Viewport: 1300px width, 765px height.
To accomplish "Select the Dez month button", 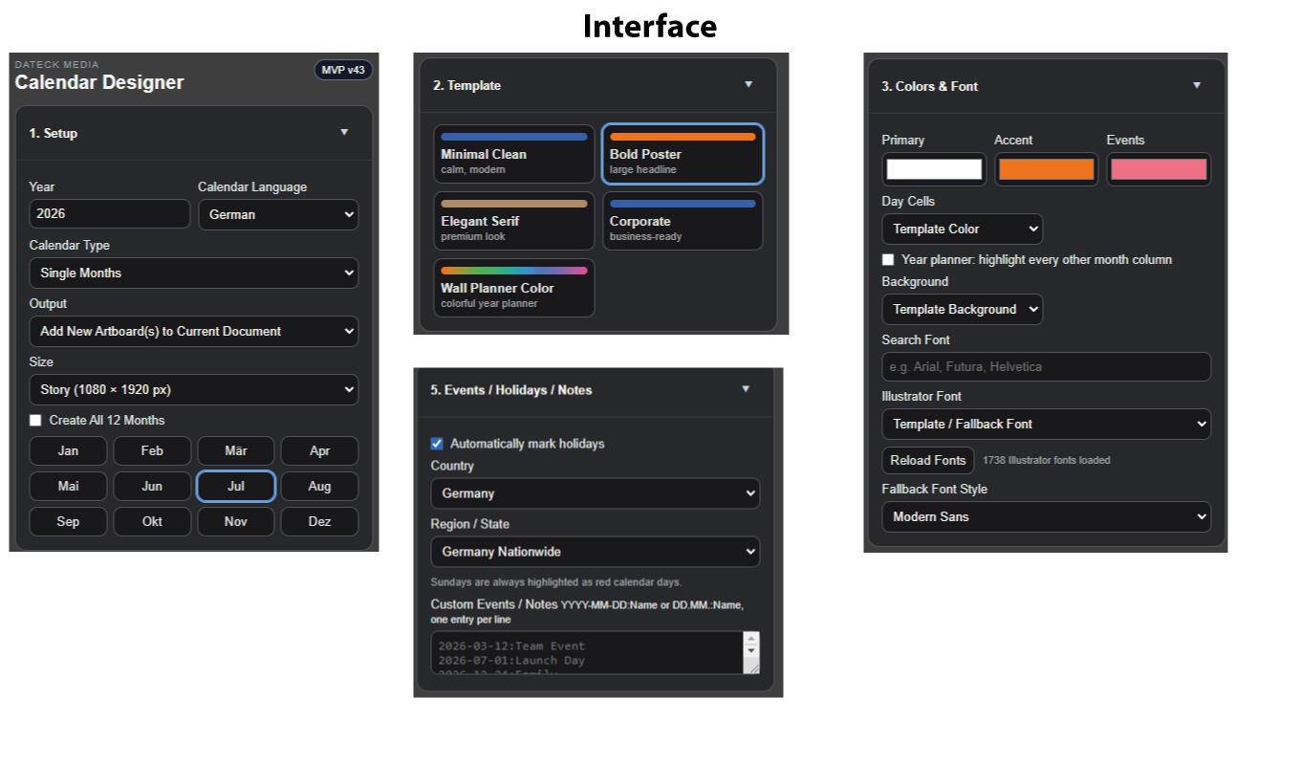I will [x=320, y=521].
